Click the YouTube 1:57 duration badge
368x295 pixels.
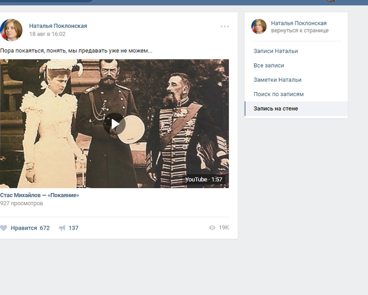(x=203, y=179)
